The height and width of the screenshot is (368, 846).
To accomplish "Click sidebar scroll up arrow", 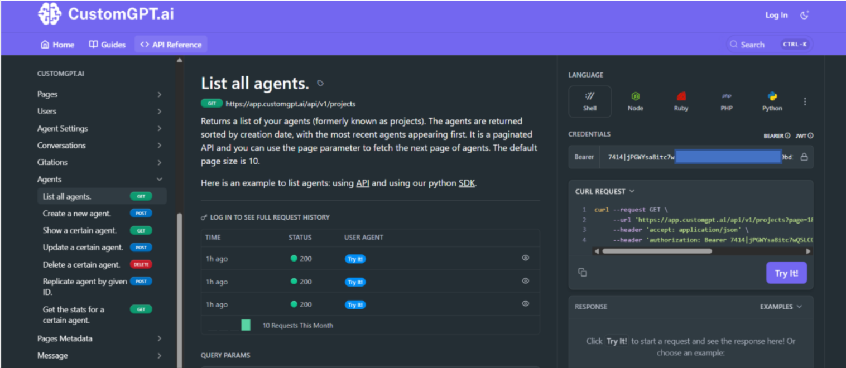I will (x=179, y=60).
